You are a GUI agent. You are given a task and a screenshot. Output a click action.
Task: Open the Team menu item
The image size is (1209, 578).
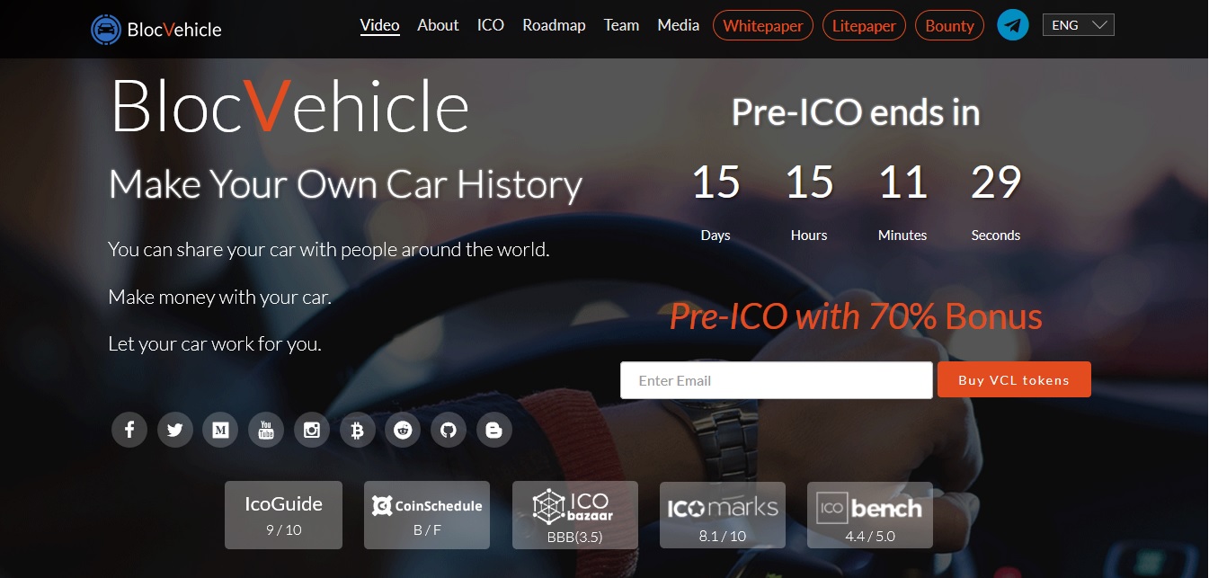click(x=621, y=25)
